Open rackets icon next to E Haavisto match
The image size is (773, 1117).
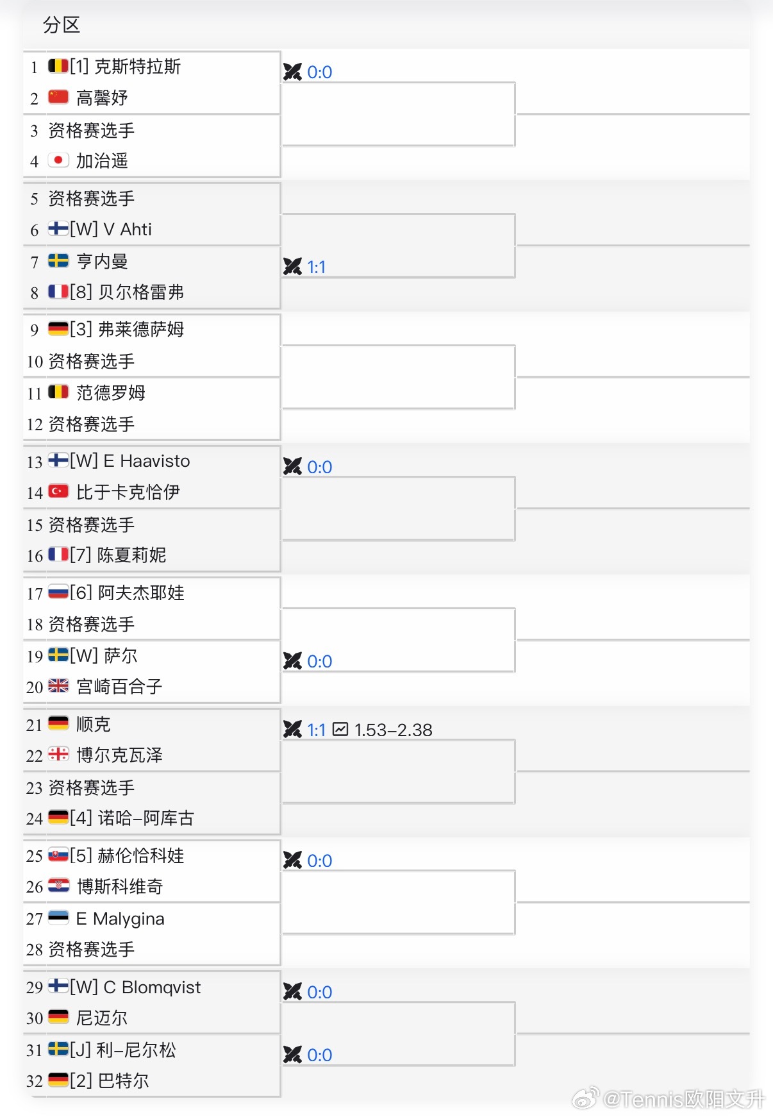[x=293, y=466]
